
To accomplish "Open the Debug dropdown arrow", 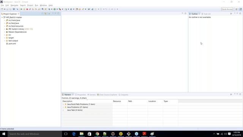I will 52,9.
